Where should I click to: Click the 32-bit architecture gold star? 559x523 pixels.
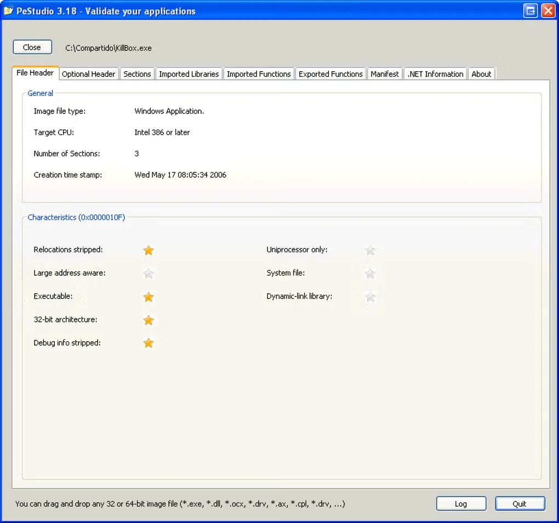(149, 320)
